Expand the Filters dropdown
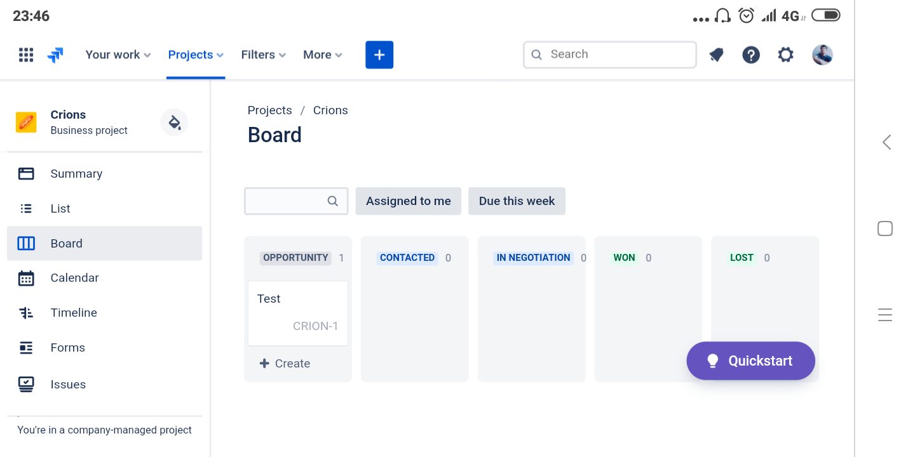The width and height of the screenshot is (915, 457). tap(264, 55)
